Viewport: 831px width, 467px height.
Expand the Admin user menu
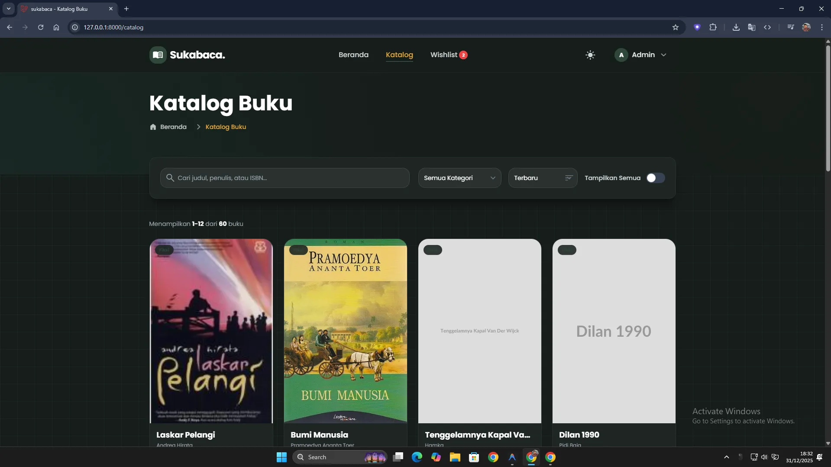coord(640,55)
